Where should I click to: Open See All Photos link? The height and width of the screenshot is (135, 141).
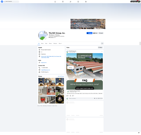(61, 76)
